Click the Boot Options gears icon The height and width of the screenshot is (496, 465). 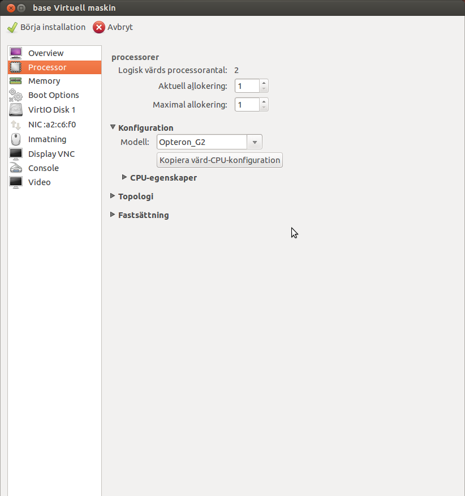click(16, 95)
